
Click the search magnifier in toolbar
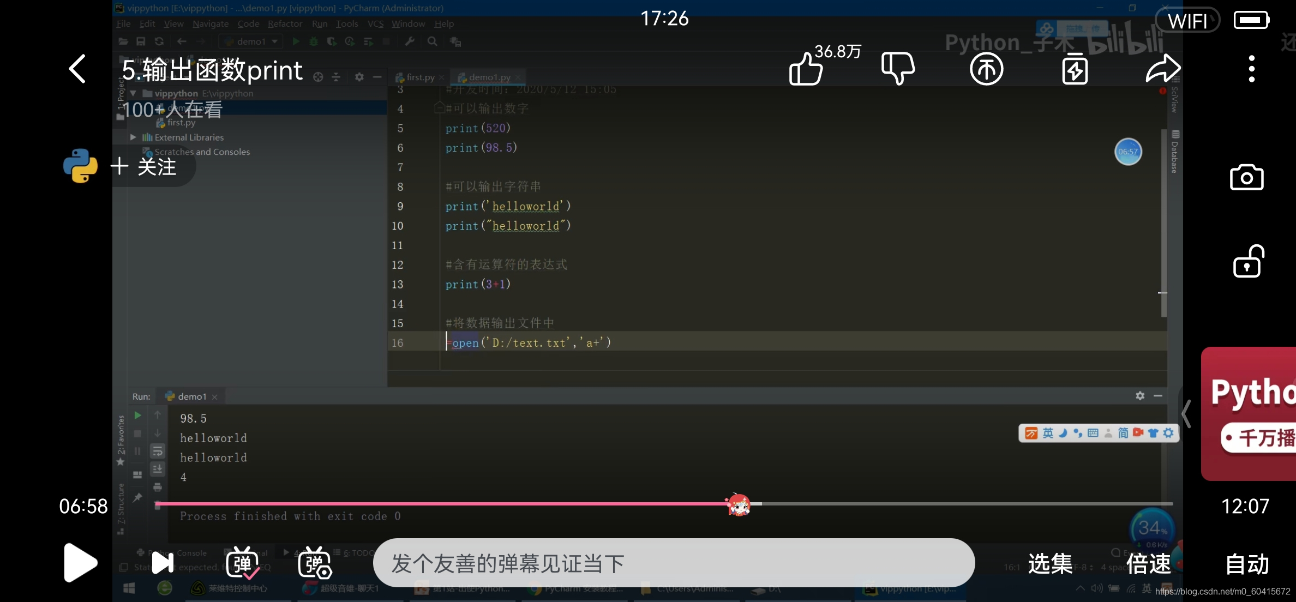432,41
